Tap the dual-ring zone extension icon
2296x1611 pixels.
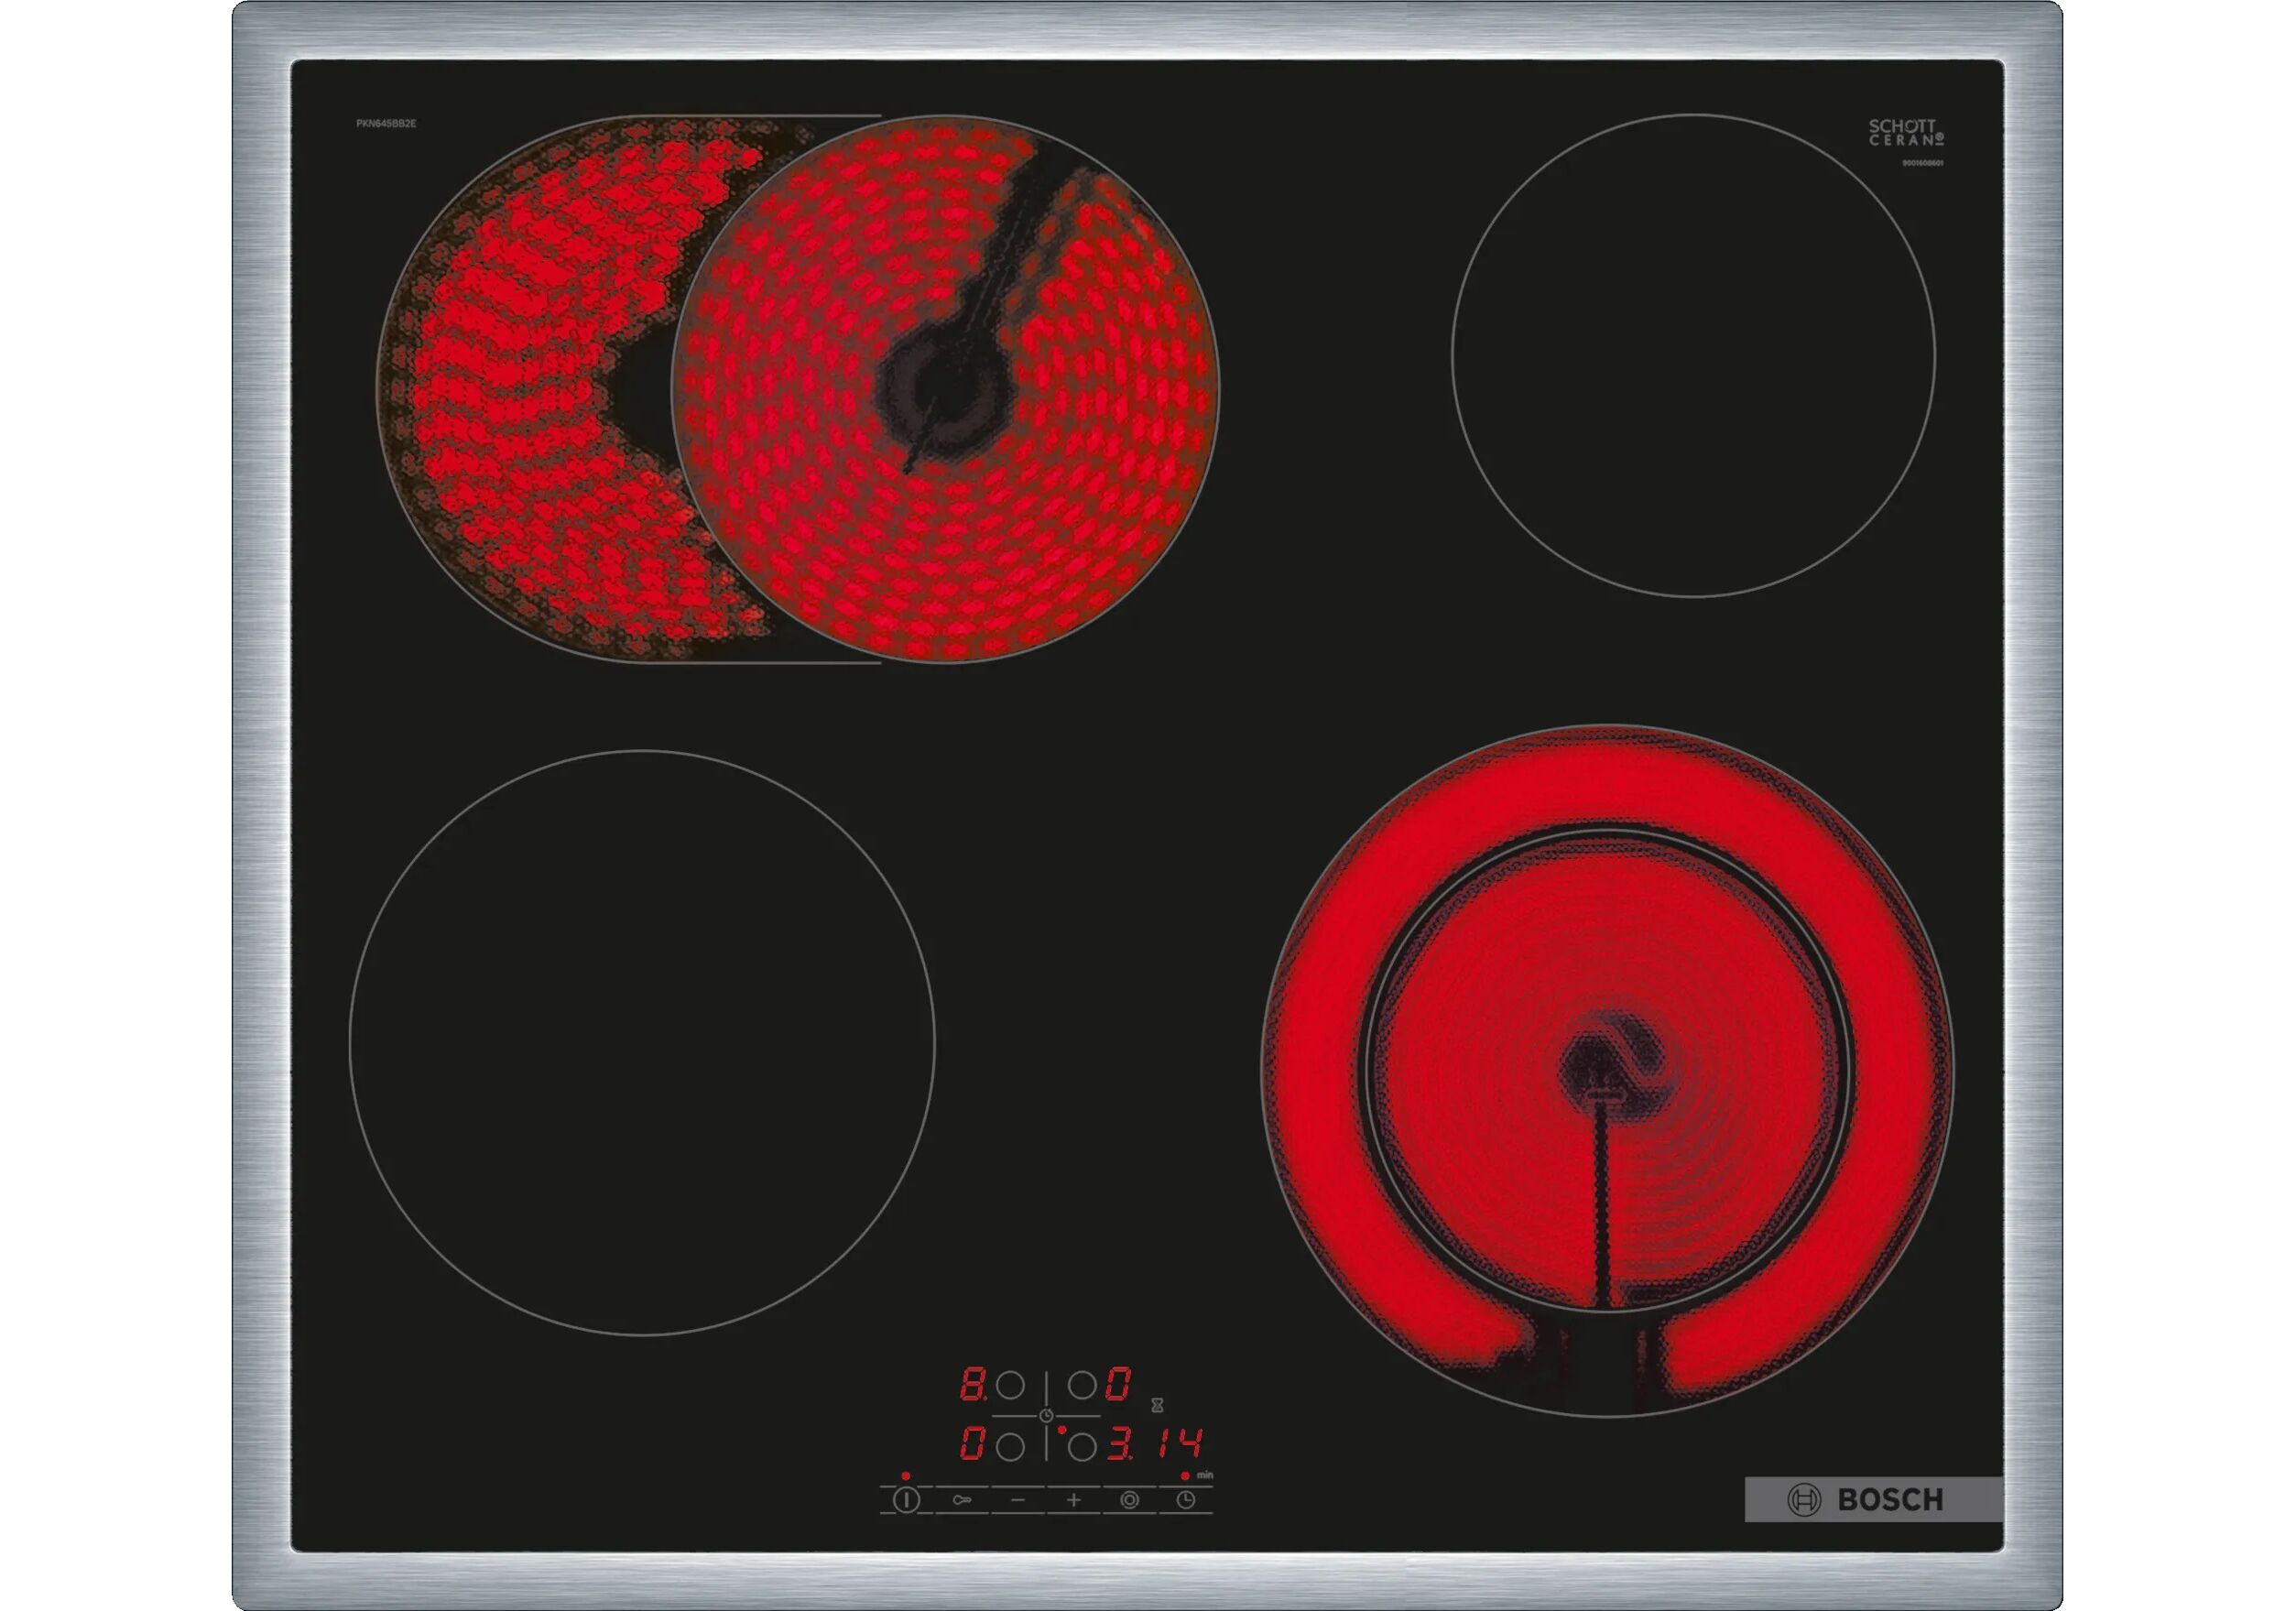(1129, 1500)
